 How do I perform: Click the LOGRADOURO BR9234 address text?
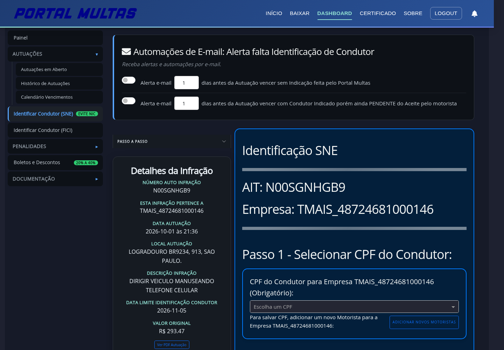click(x=171, y=256)
